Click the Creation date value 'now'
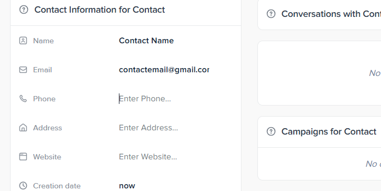 pos(127,186)
